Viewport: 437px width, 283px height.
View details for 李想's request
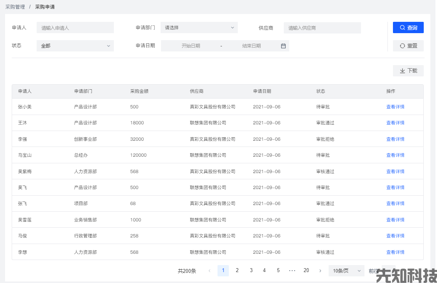pos(395,252)
